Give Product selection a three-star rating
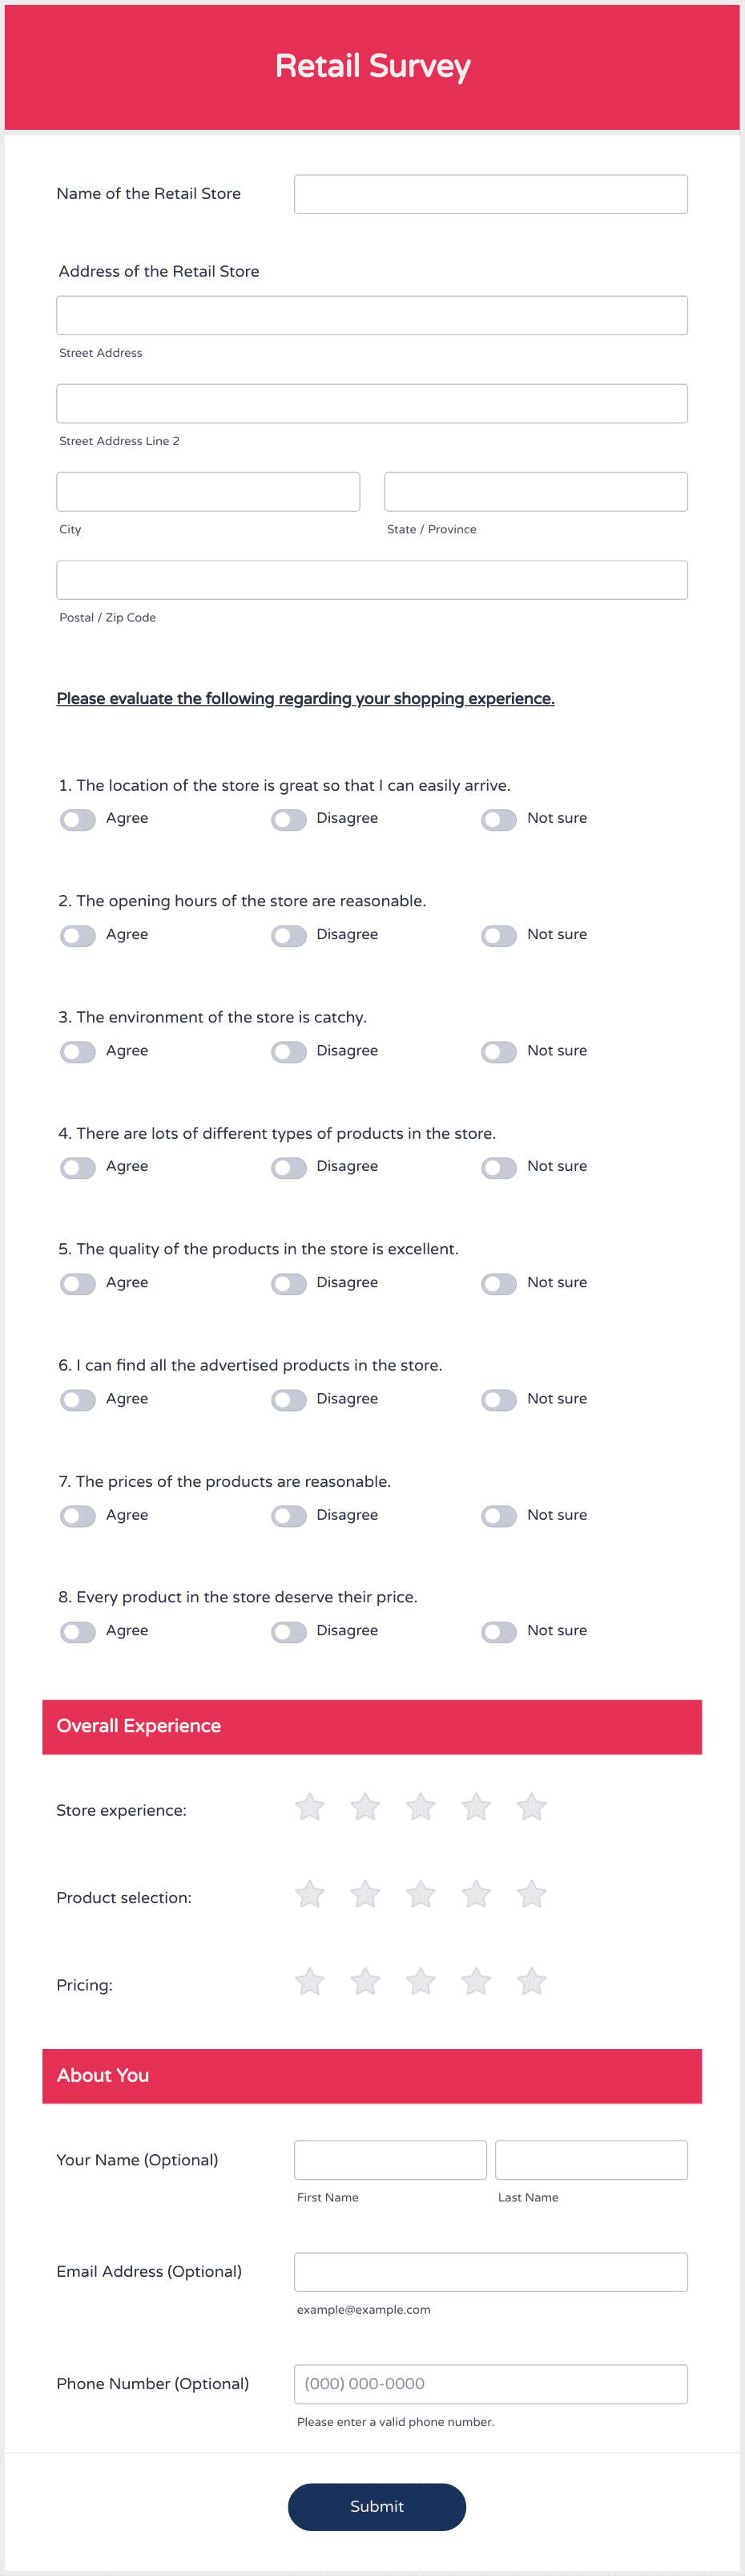This screenshot has height=2576, width=745. click(421, 1894)
